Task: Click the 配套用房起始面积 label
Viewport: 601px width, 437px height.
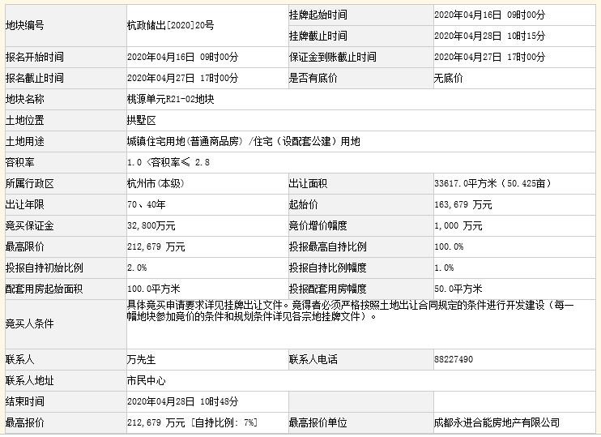Action: coord(44,289)
